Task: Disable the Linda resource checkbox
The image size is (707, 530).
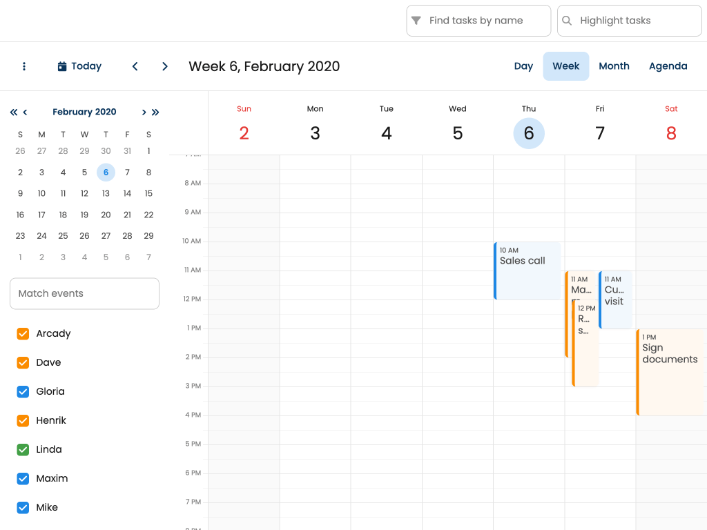Action: click(23, 449)
